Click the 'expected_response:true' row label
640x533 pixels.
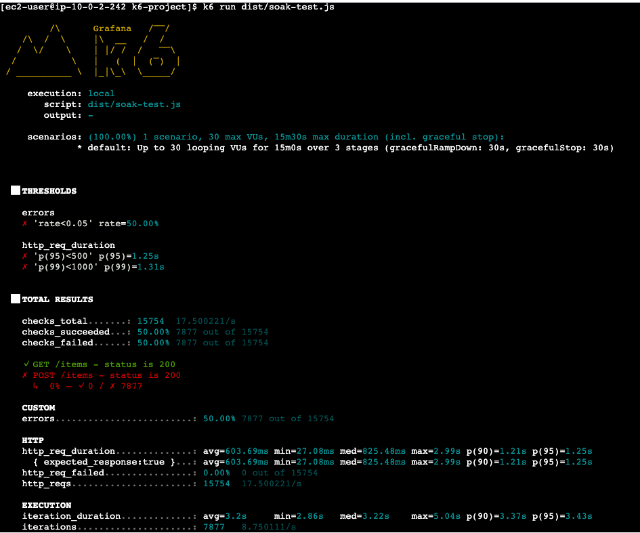click(104, 462)
